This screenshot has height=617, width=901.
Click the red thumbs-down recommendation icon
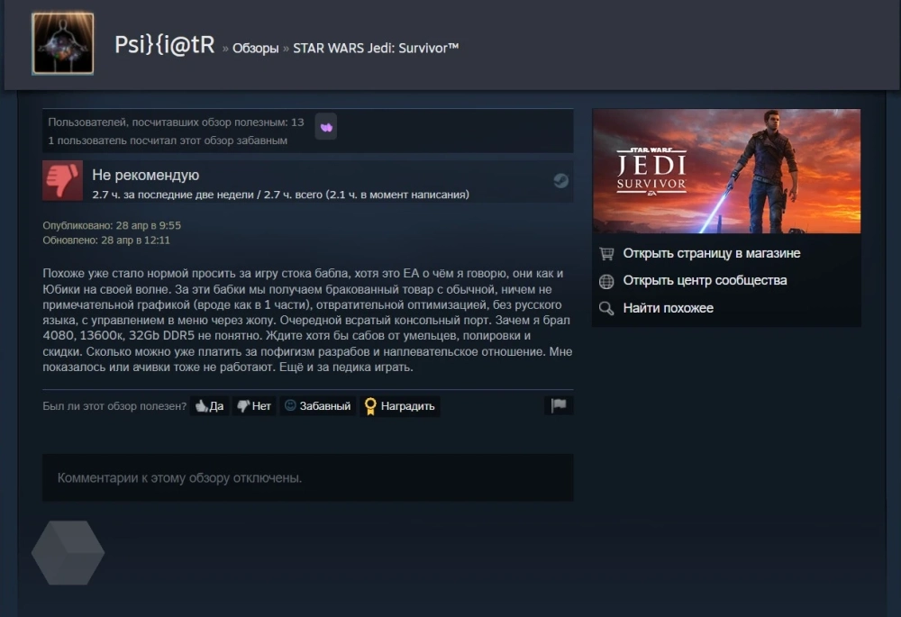[x=63, y=180]
